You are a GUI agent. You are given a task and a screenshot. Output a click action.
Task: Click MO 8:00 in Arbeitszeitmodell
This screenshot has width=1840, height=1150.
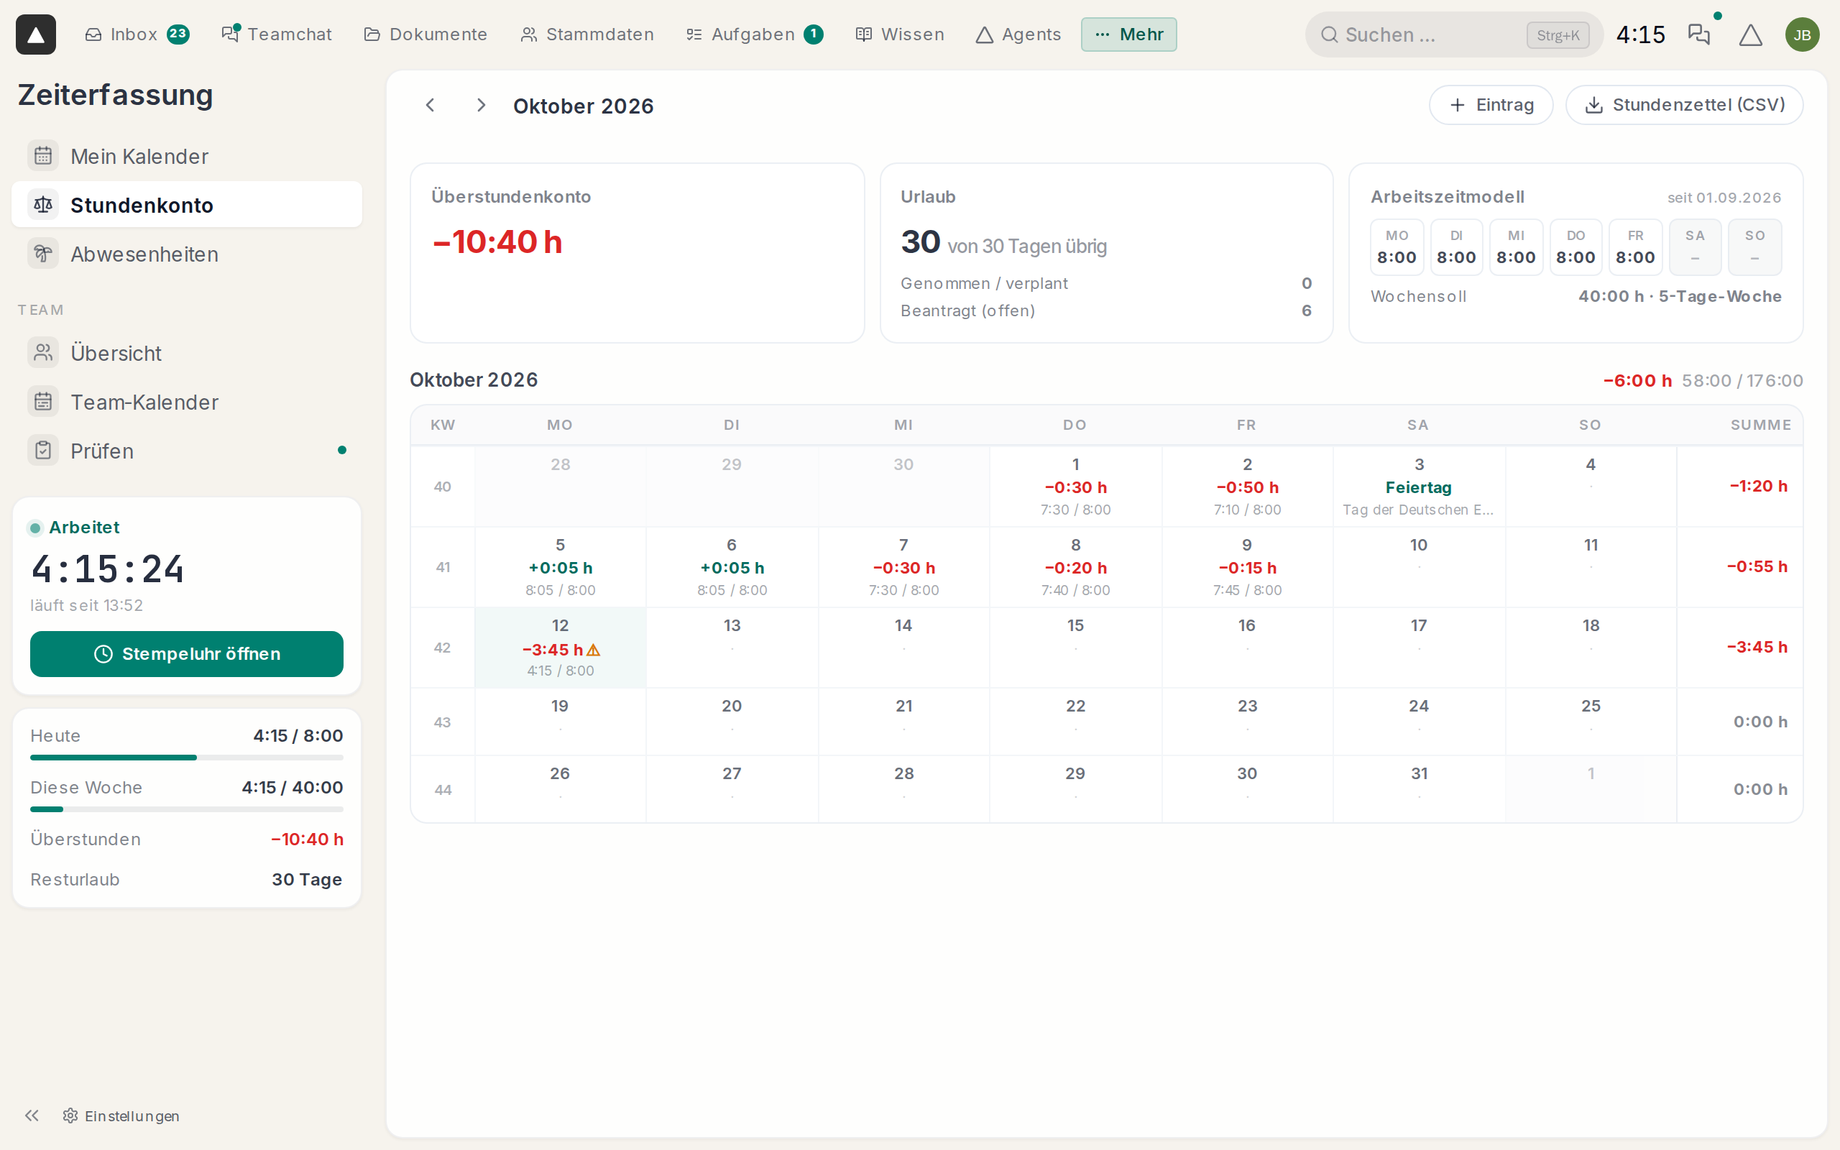(x=1396, y=247)
